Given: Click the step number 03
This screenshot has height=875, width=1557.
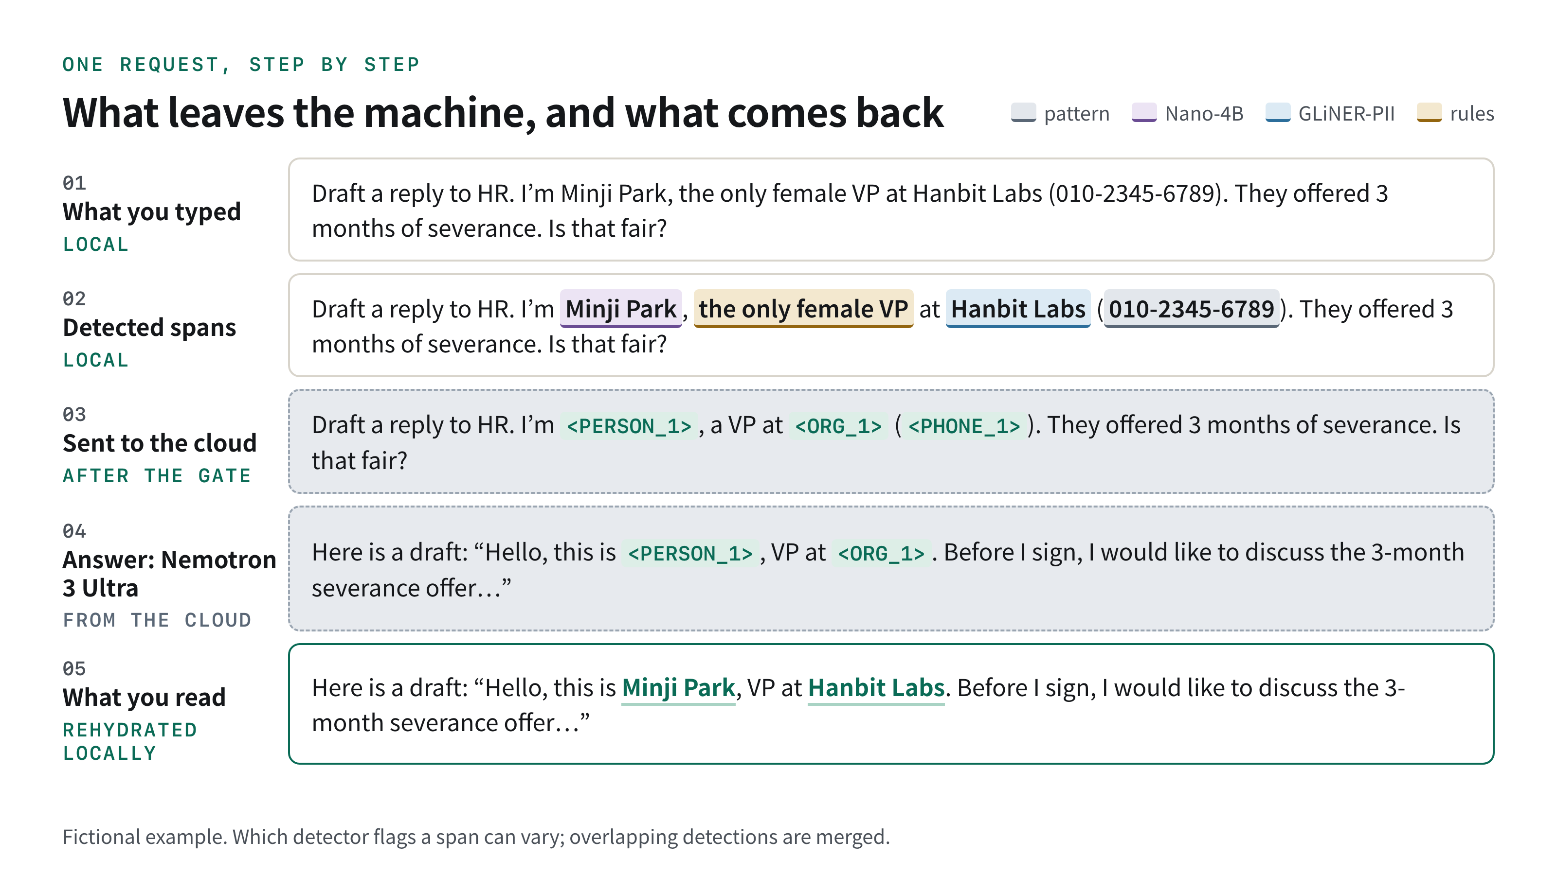Looking at the screenshot, I should tap(74, 415).
